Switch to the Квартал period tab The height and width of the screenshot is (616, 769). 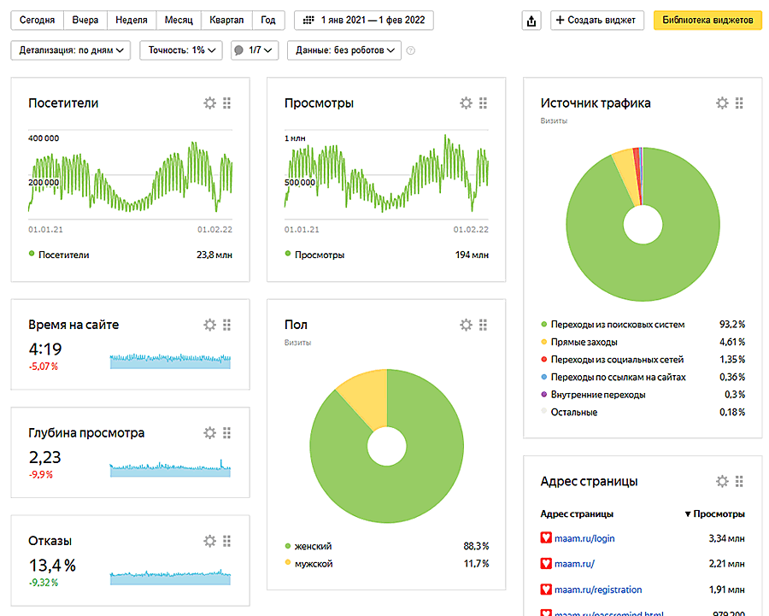226,21
